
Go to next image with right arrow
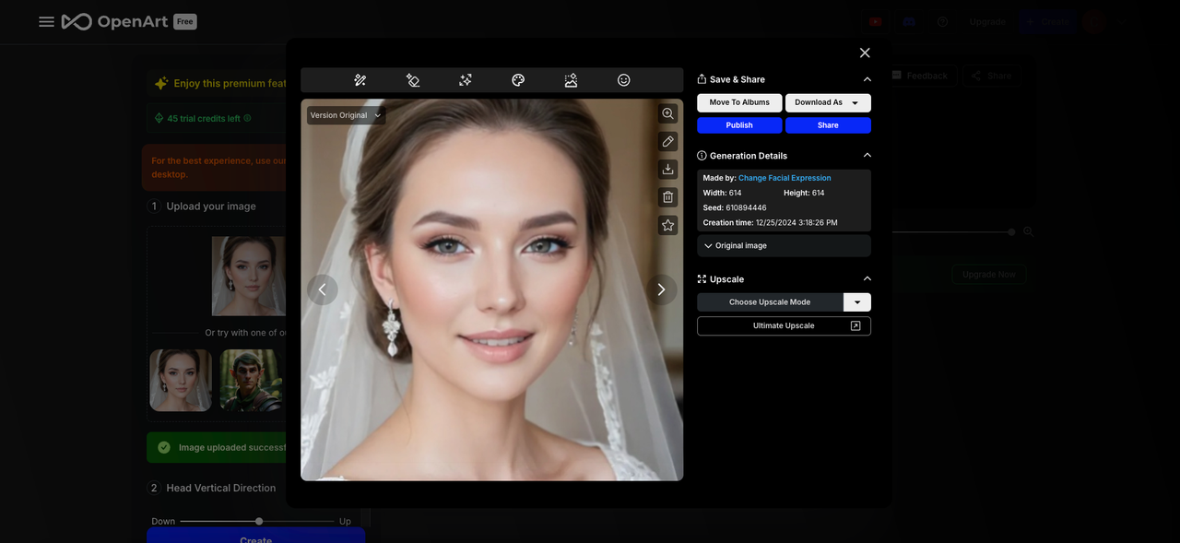click(x=661, y=289)
